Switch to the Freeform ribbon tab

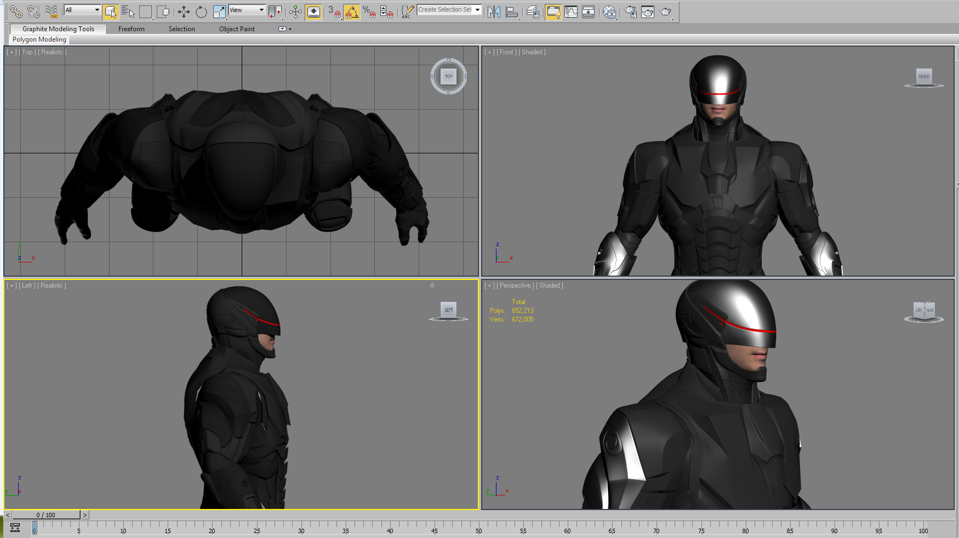tap(131, 29)
